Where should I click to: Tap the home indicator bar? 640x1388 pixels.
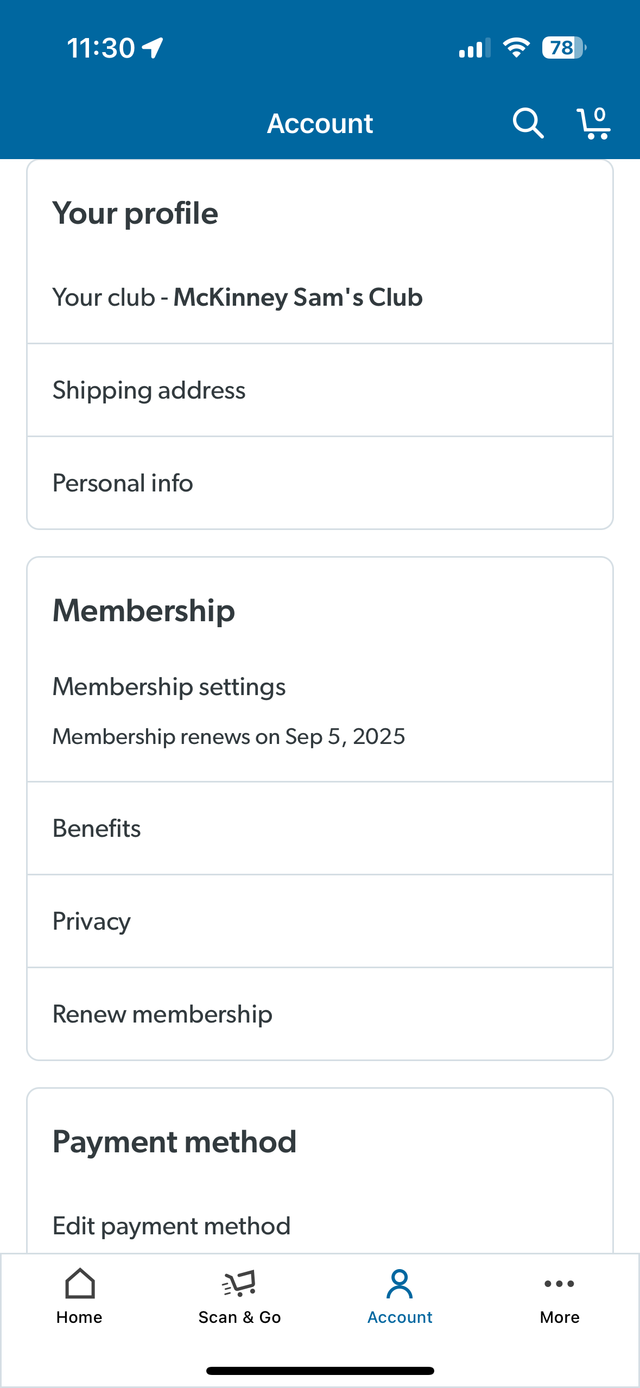(320, 1371)
